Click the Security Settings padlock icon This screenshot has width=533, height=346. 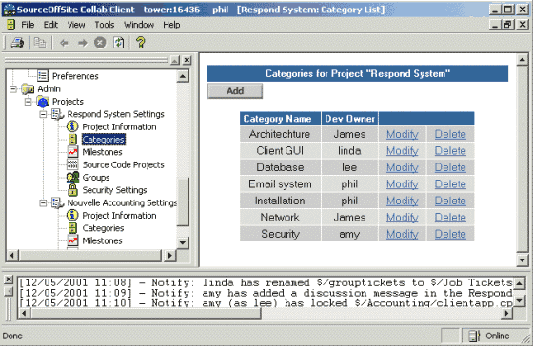click(x=72, y=190)
